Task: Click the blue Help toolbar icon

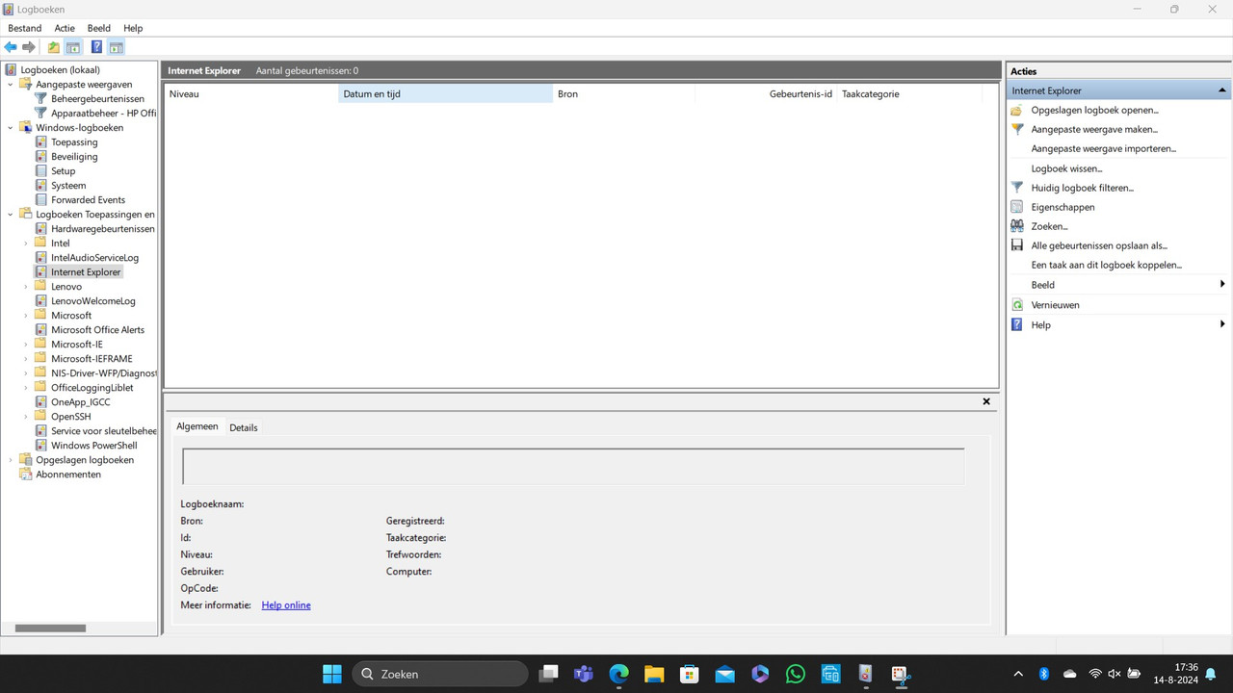Action: point(96,47)
